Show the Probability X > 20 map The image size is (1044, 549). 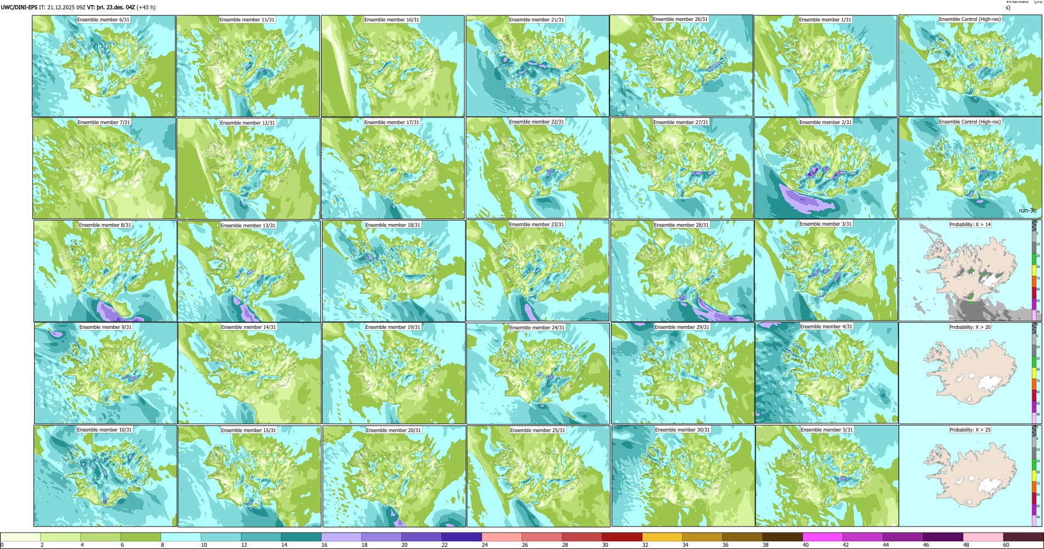click(970, 373)
